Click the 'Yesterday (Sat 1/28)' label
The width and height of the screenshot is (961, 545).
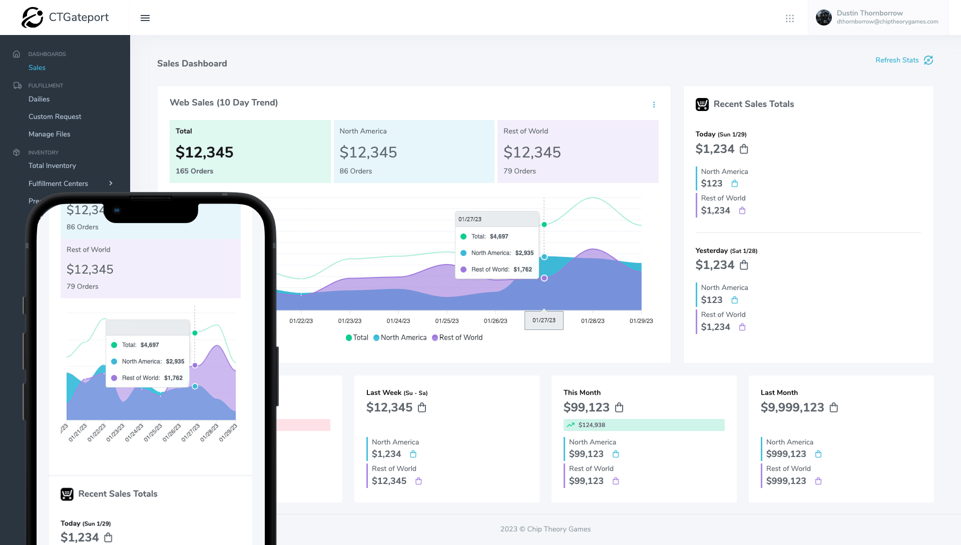point(726,250)
